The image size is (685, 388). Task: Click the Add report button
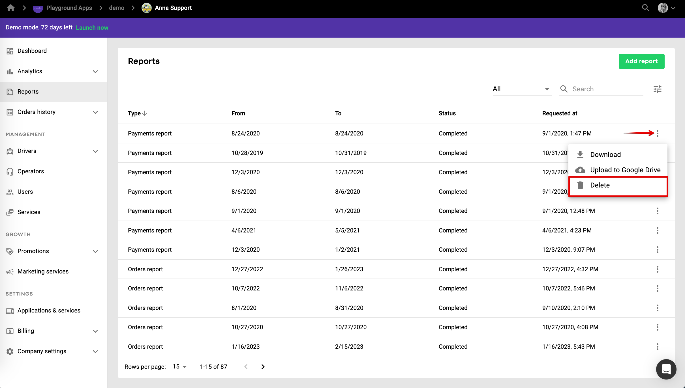(641, 61)
